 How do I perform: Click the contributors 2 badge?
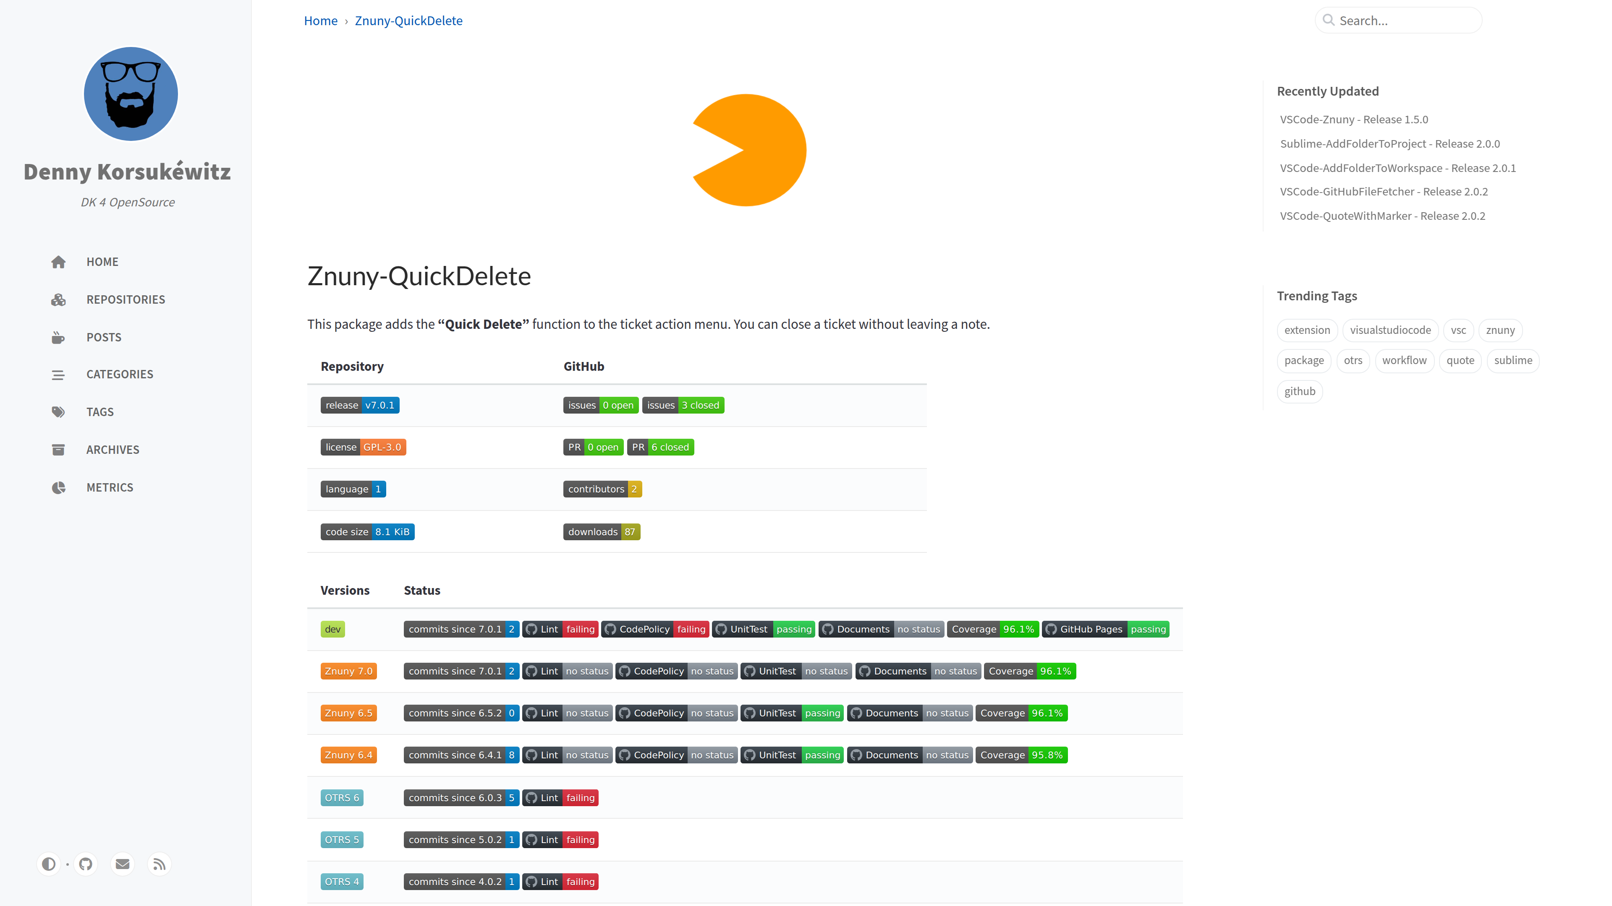603,489
